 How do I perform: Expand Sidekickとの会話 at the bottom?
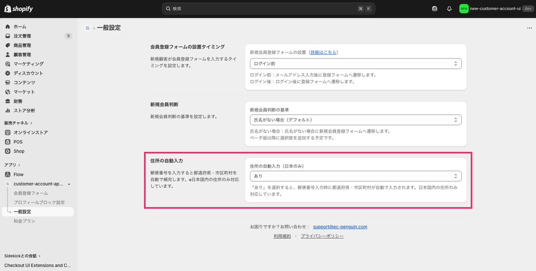19,255
